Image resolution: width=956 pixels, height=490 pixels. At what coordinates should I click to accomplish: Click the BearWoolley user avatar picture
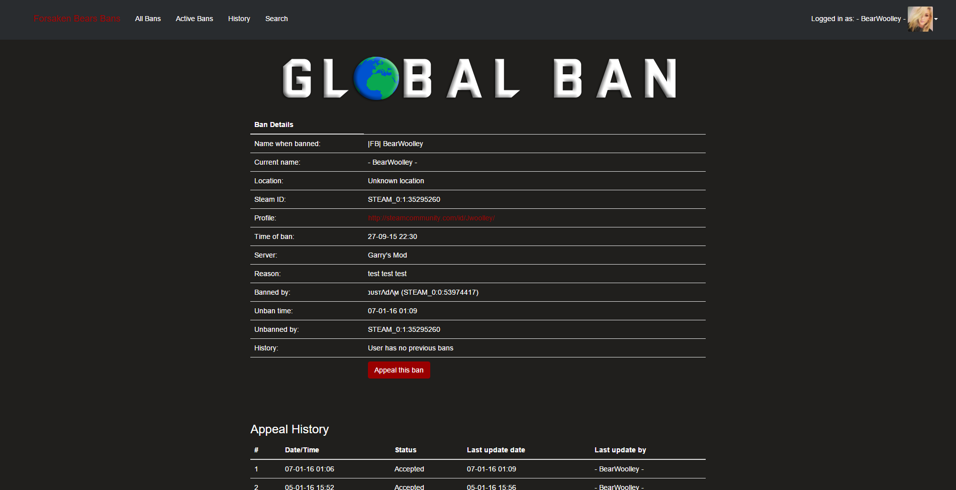920,19
